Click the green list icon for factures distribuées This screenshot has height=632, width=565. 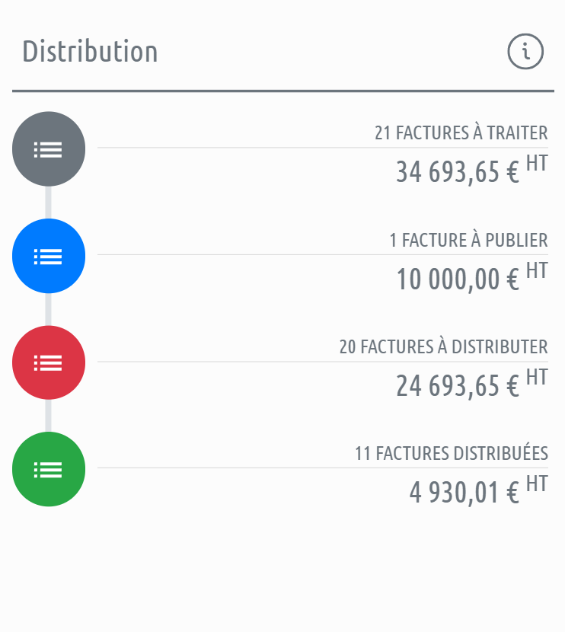pyautogui.click(x=49, y=469)
